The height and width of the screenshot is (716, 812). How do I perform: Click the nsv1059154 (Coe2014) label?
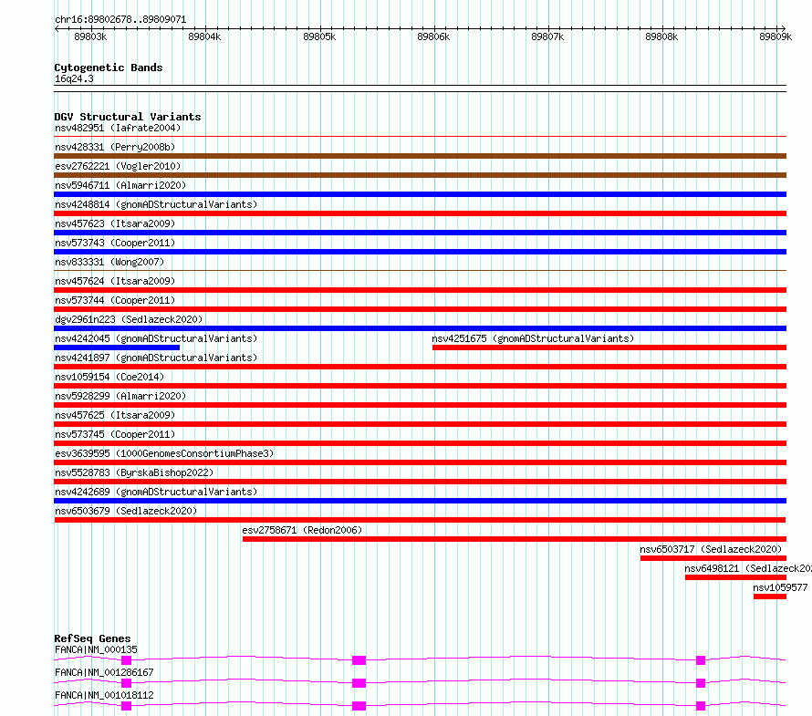point(109,377)
